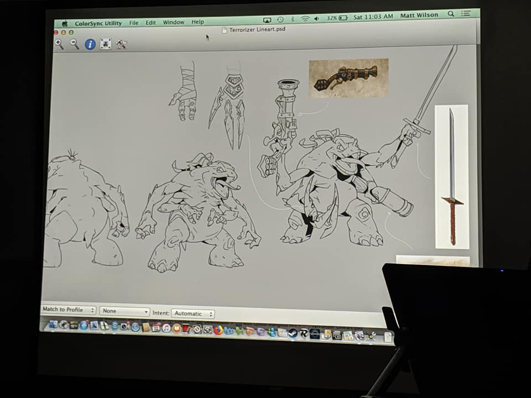Open the customize toolbar tools icon

pos(121,44)
